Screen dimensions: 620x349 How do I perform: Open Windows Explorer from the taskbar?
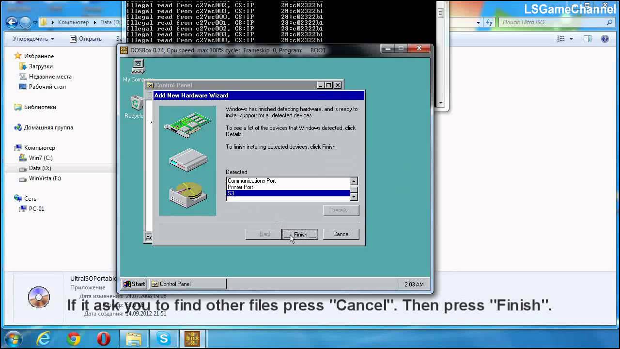[x=134, y=338]
